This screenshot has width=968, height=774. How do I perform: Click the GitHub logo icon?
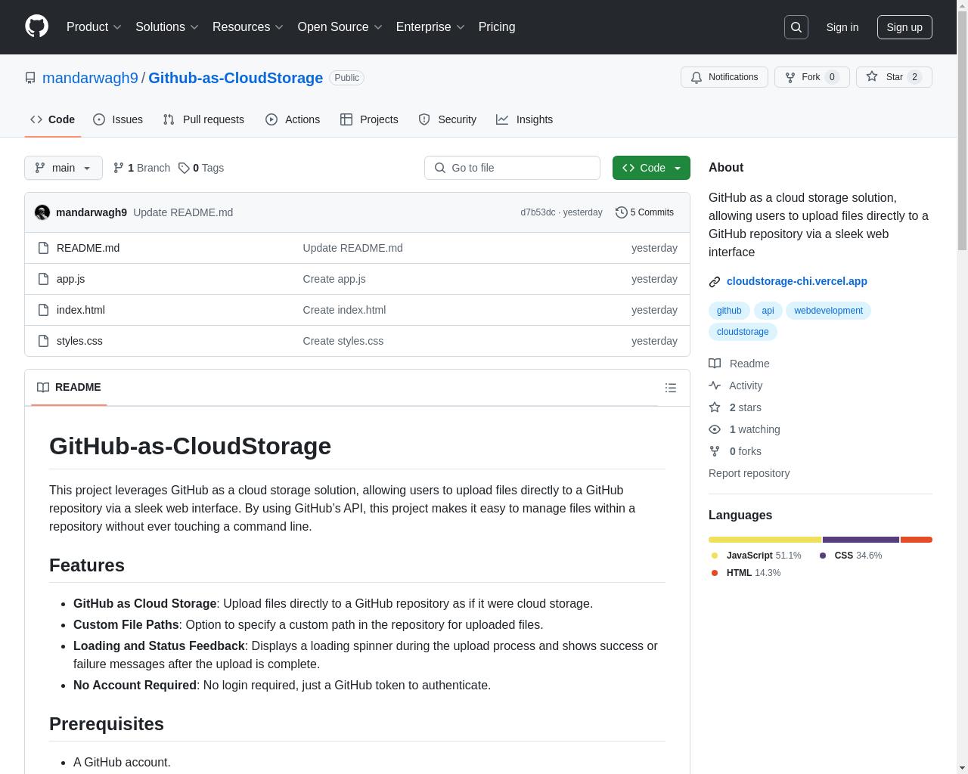click(x=36, y=26)
